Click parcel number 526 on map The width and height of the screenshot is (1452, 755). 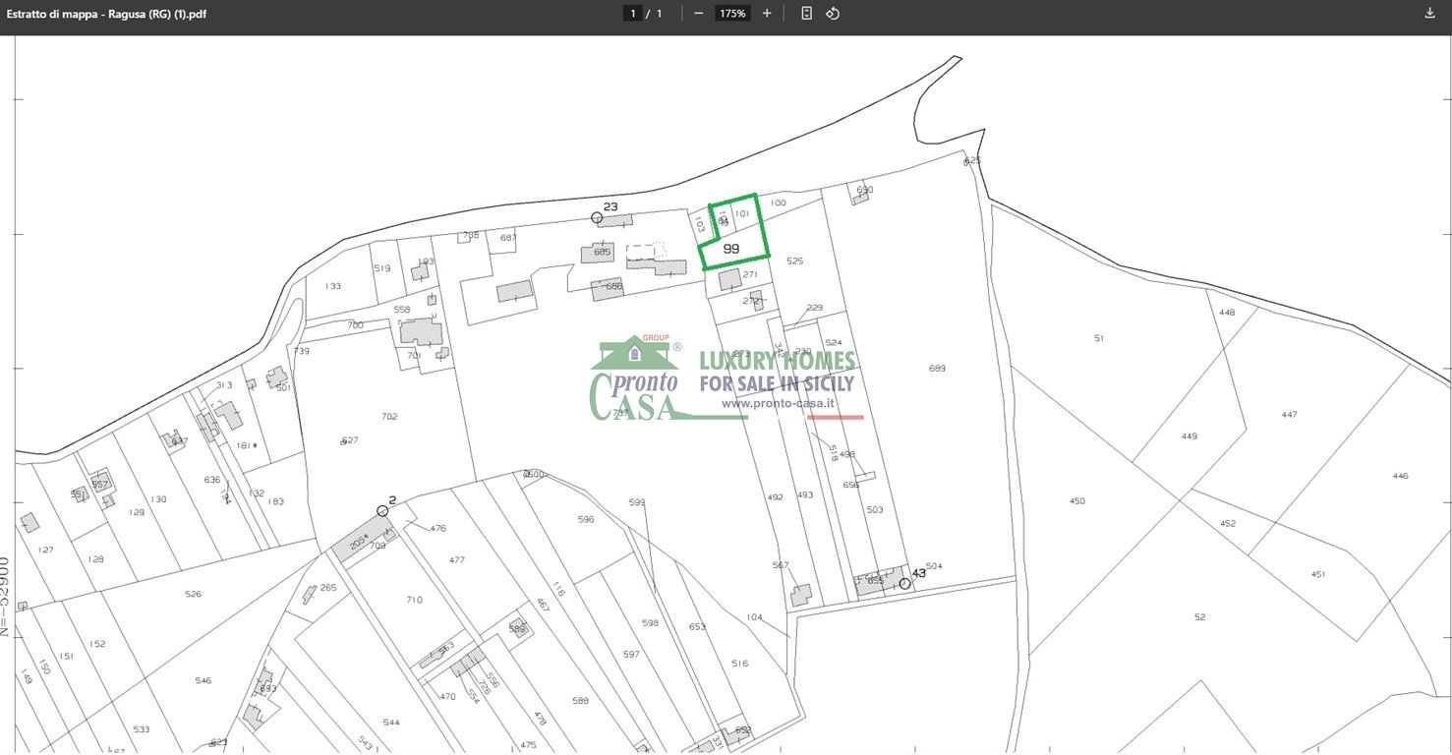[193, 594]
